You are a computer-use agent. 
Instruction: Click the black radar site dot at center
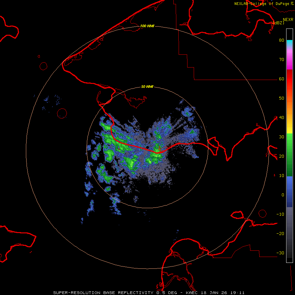[x=148, y=147]
